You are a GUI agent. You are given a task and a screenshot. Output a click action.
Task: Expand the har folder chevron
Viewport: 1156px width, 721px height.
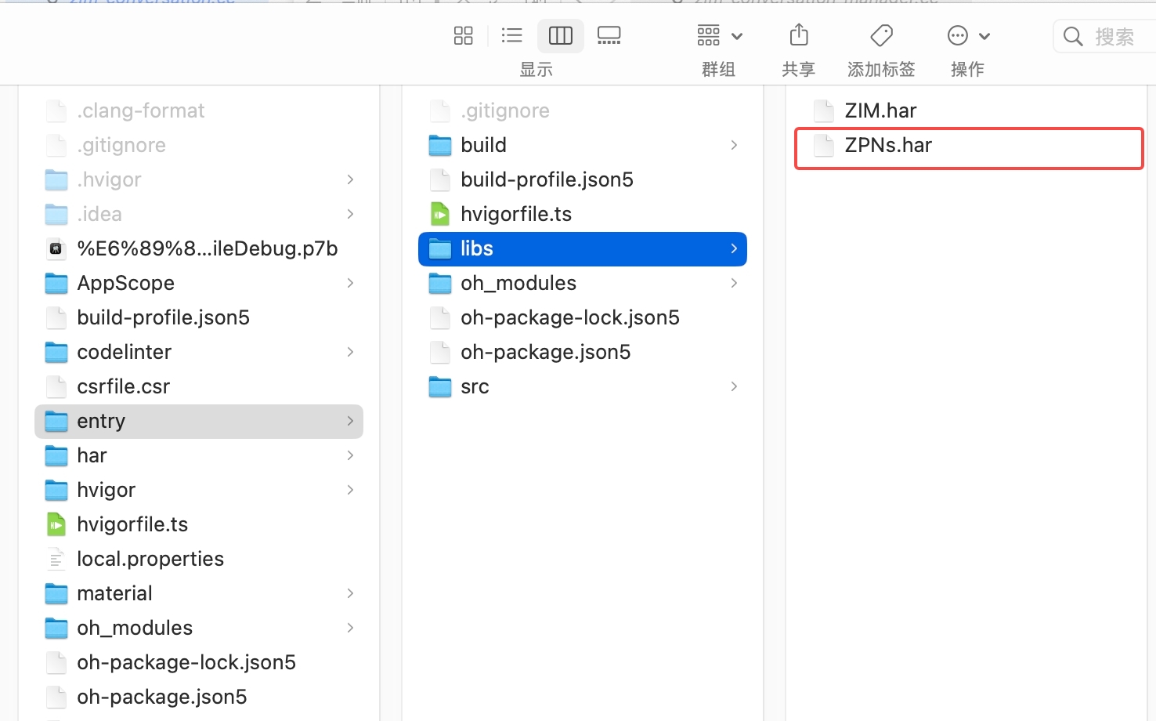click(350, 455)
